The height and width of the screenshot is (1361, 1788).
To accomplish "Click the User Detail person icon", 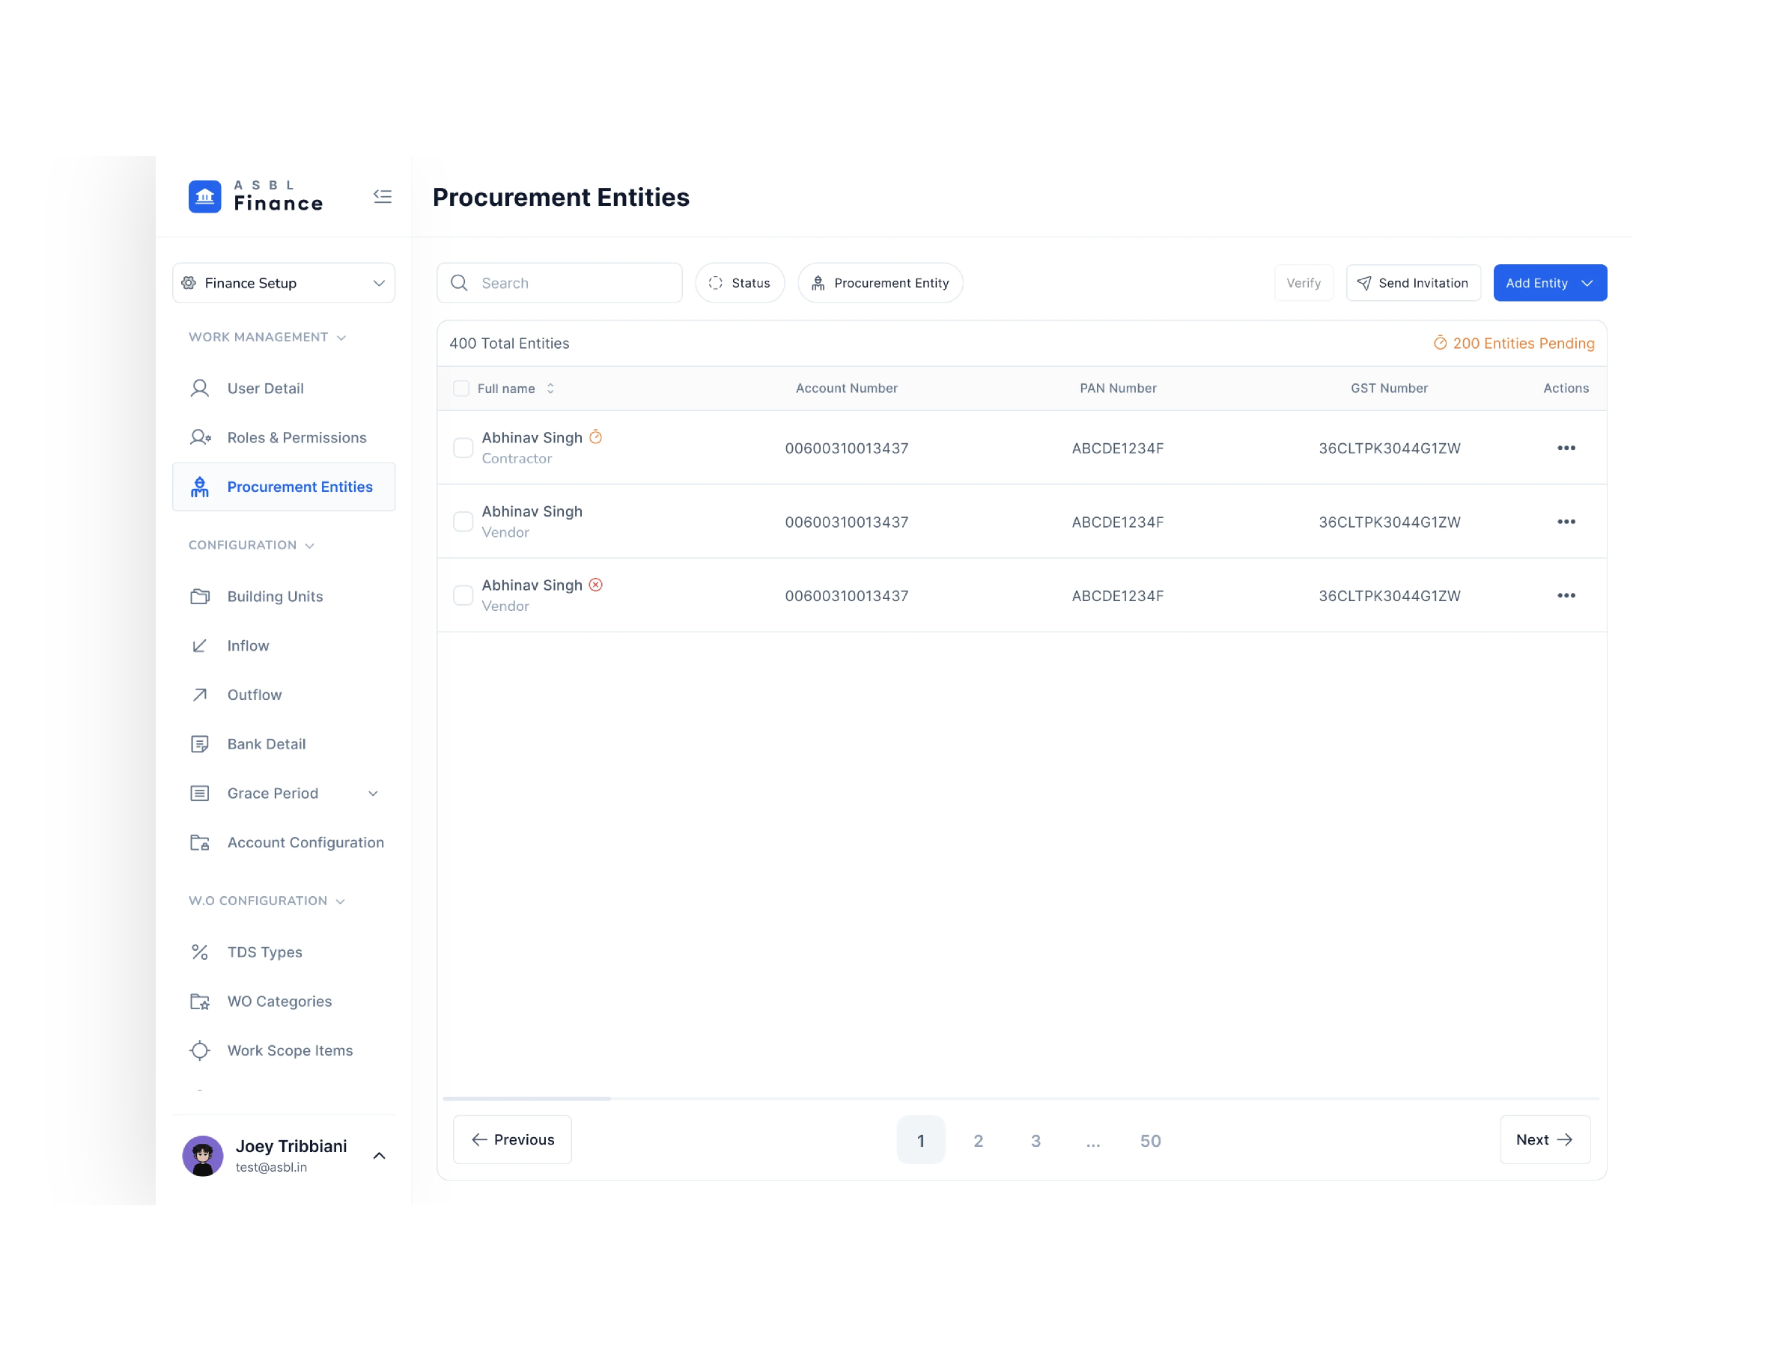I will pyautogui.click(x=199, y=388).
